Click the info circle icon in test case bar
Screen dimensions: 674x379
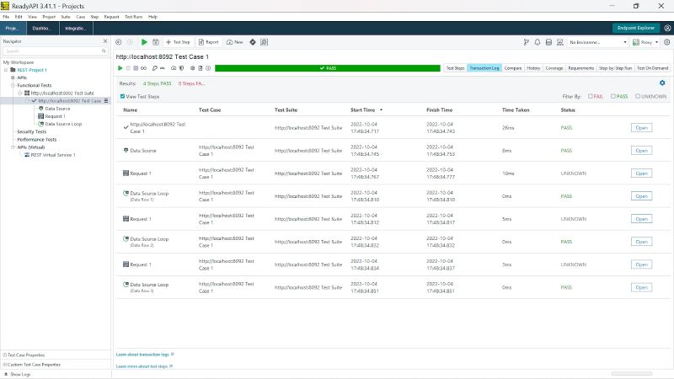coord(208,68)
